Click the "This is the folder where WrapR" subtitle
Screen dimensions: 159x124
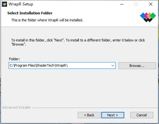(x=47, y=20)
